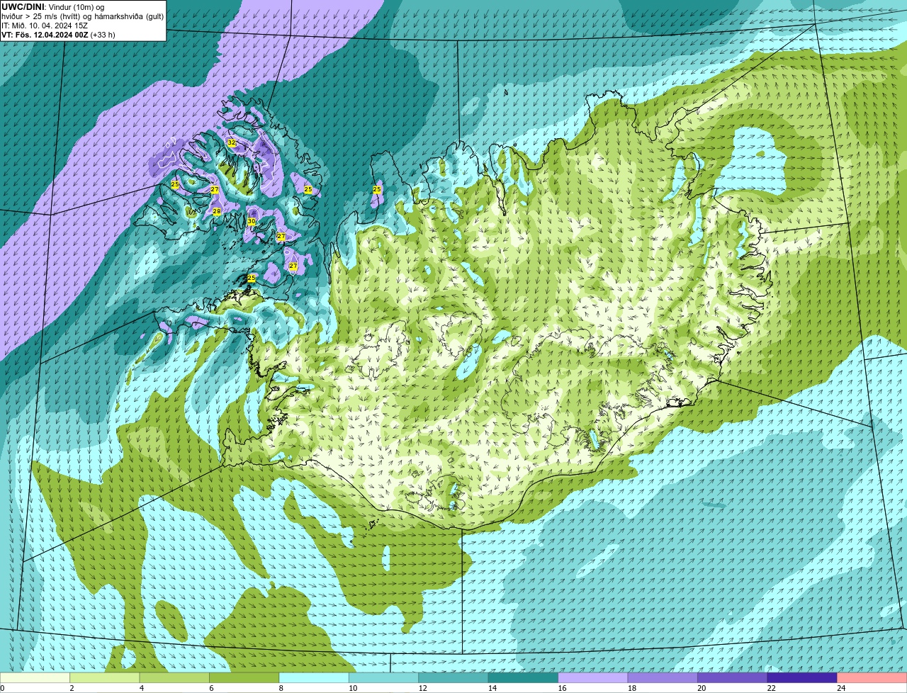Screen dimensions: 907x693
Task: Select the pink 24+ m/s legend swatch
Action: (872, 678)
